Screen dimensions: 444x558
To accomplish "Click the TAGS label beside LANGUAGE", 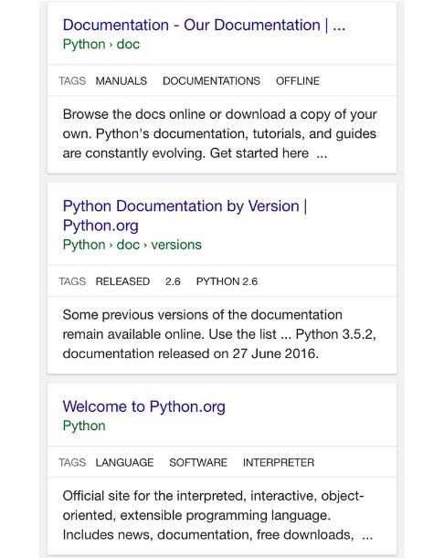I will [x=72, y=462].
